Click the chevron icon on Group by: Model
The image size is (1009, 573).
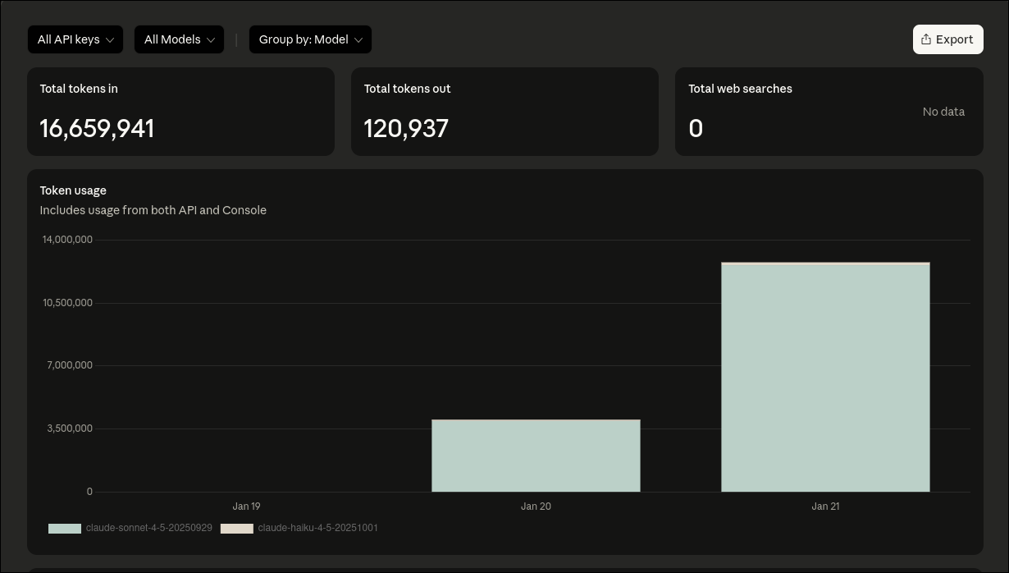point(358,39)
